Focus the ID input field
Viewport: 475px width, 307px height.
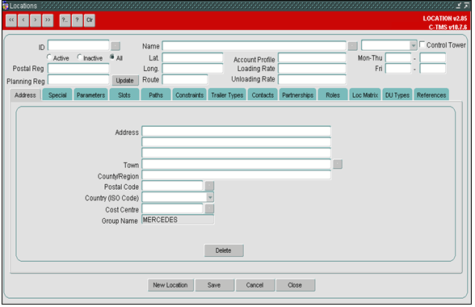(x=78, y=45)
